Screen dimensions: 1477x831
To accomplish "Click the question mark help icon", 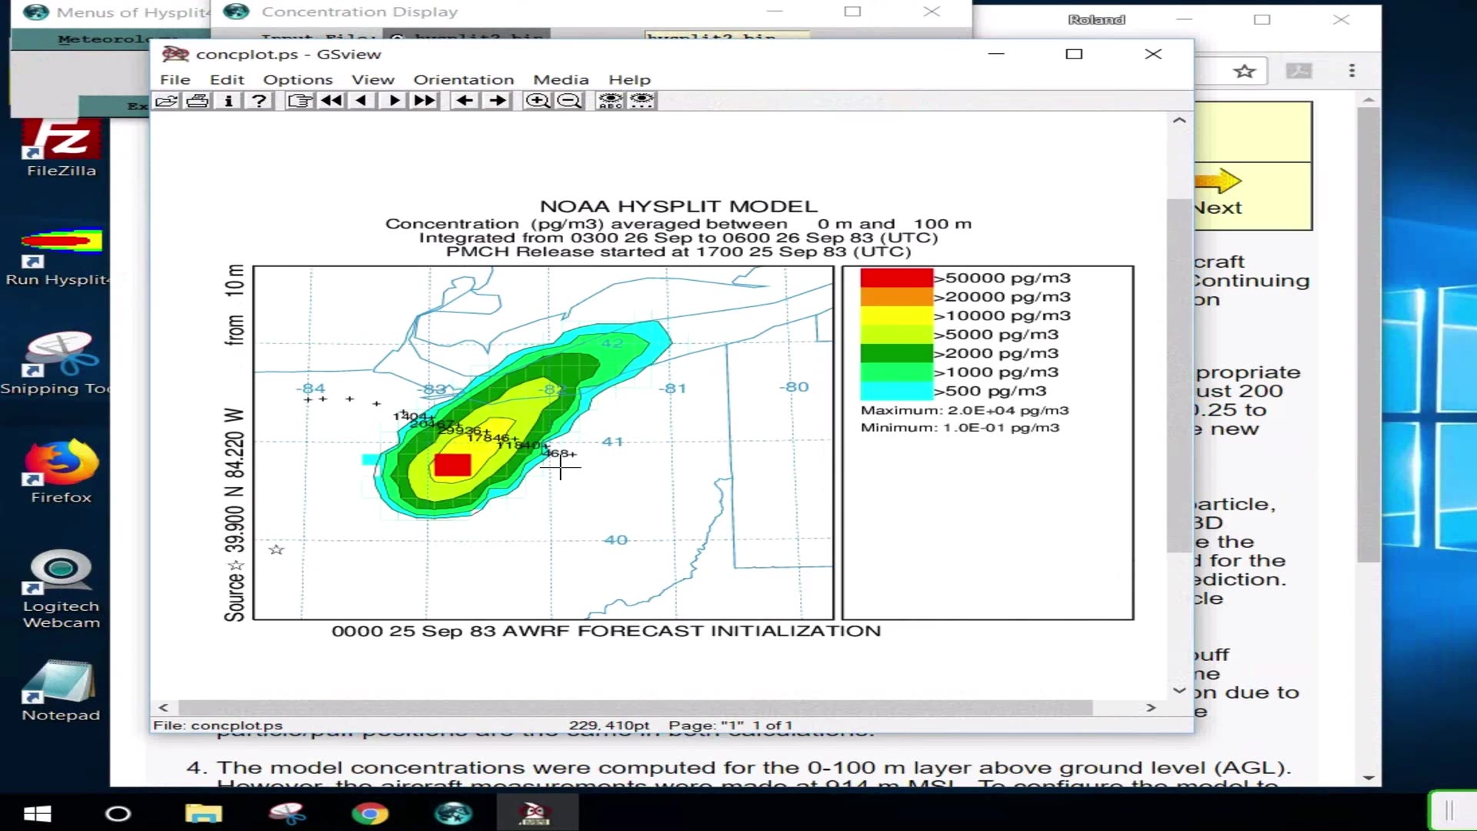I will [259, 101].
